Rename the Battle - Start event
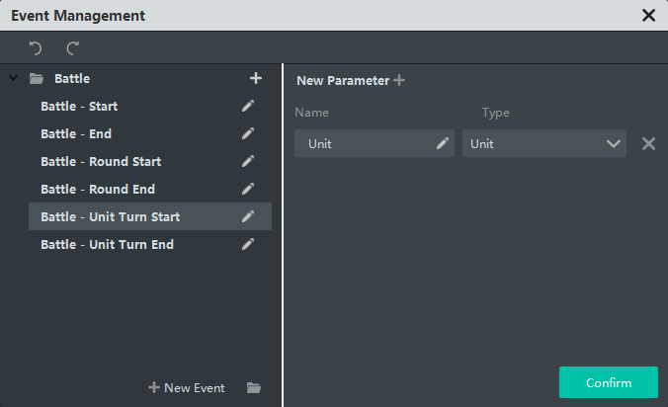 [248, 106]
